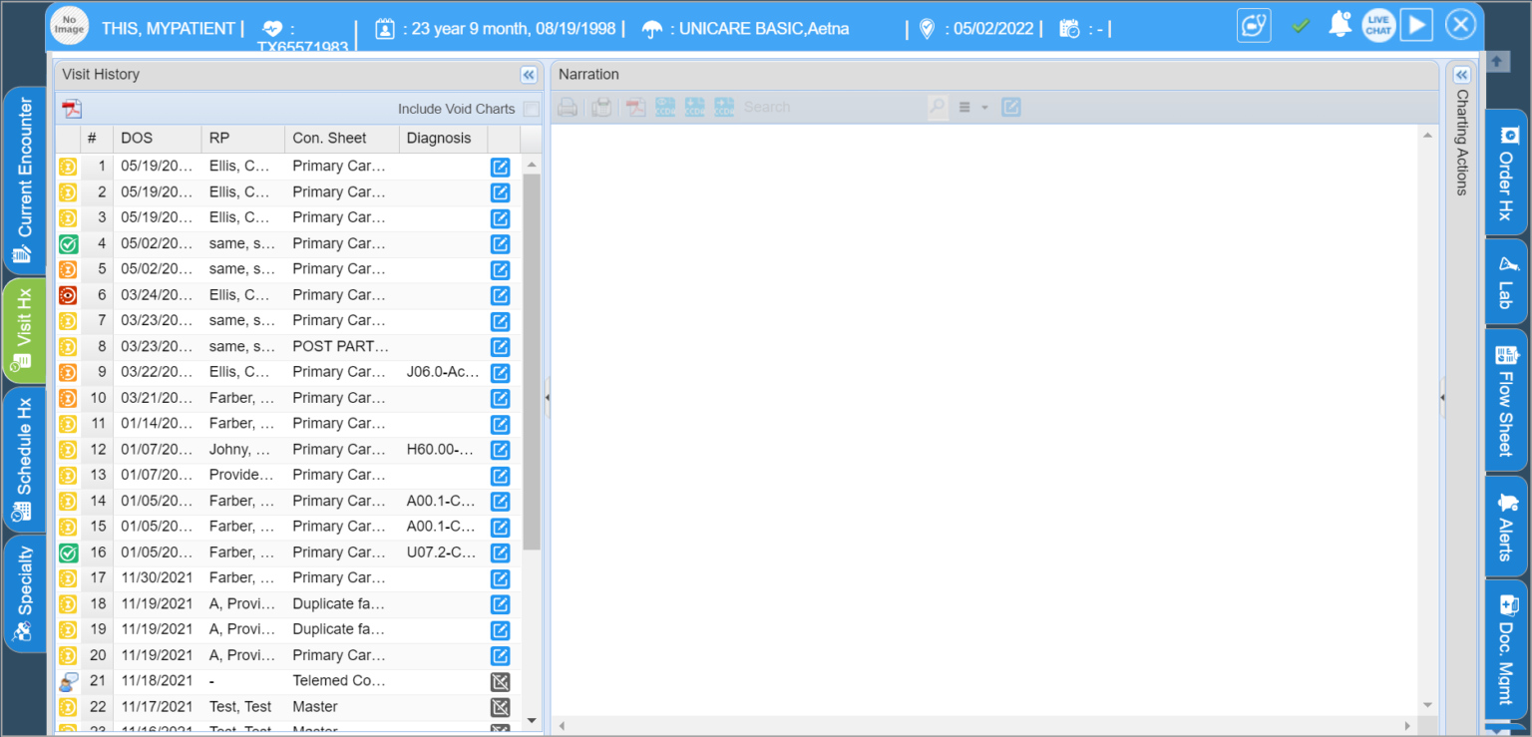The height and width of the screenshot is (737, 1532).
Task: Enable the Include Void Charts checkbox
Action: tap(534, 110)
